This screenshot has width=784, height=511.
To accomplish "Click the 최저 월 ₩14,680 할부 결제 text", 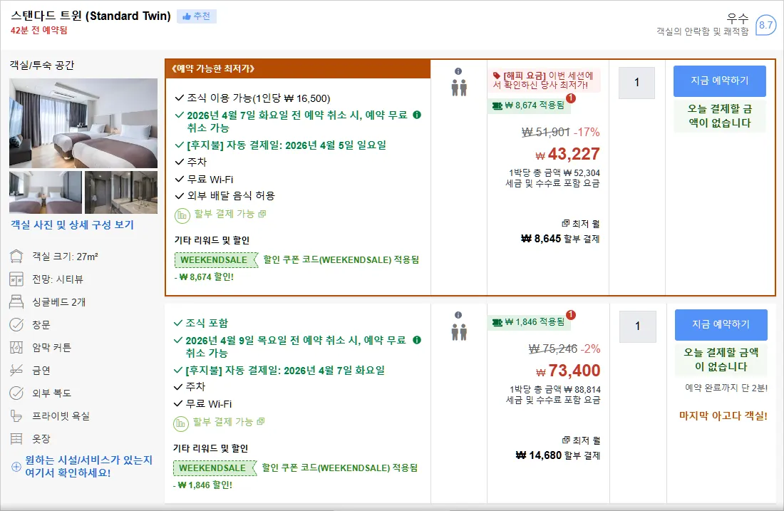I will 558,448.
